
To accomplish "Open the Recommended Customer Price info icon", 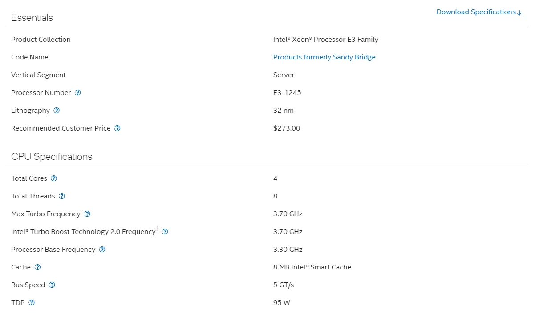I will [118, 128].
